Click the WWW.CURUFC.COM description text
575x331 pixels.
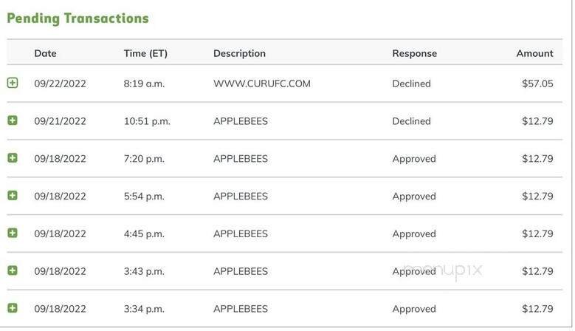pyautogui.click(x=261, y=83)
